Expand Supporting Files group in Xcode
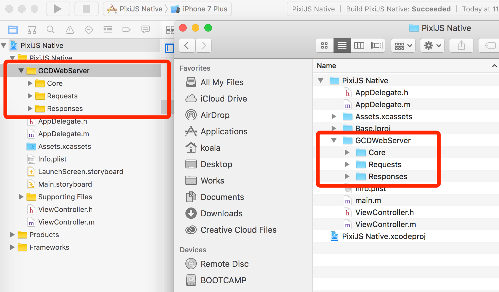Viewport: 499px width, 292px height. point(21,197)
